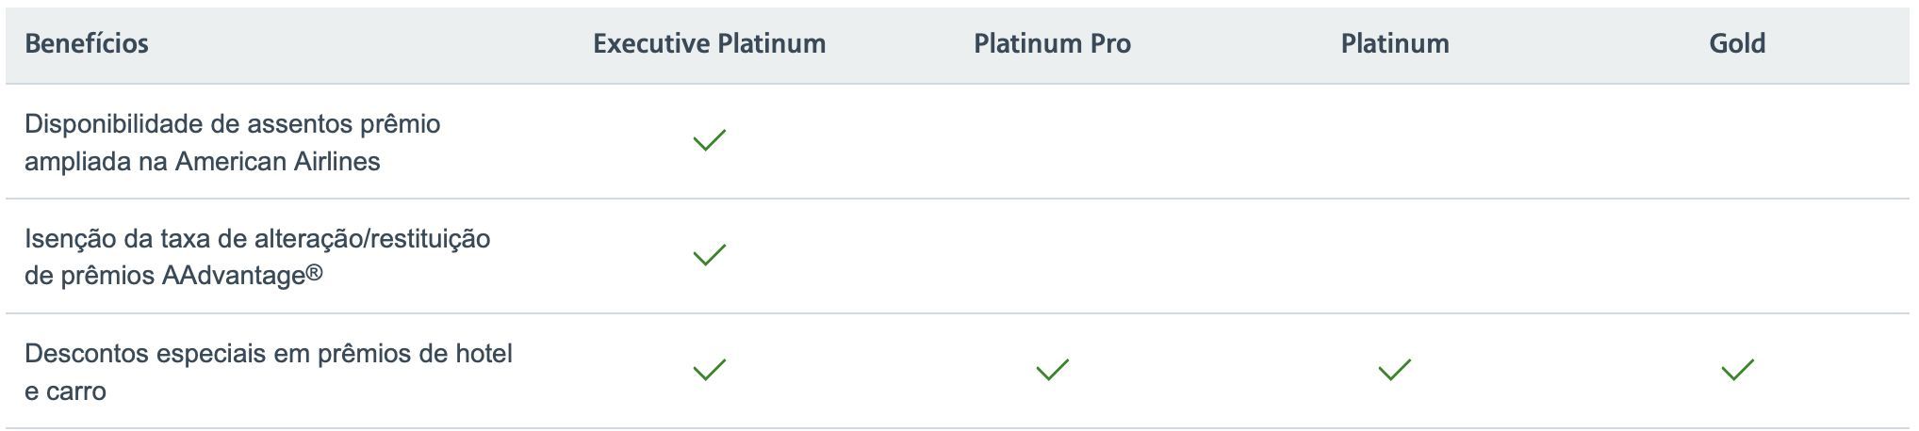Click the 'Descontos especiais em prêmios de hotel' text
This screenshot has height=431, width=1919.
click(269, 354)
